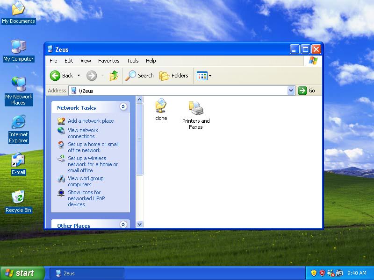This screenshot has height=280, width=374.
Task: Open the Start menu
Action: (x=22, y=273)
